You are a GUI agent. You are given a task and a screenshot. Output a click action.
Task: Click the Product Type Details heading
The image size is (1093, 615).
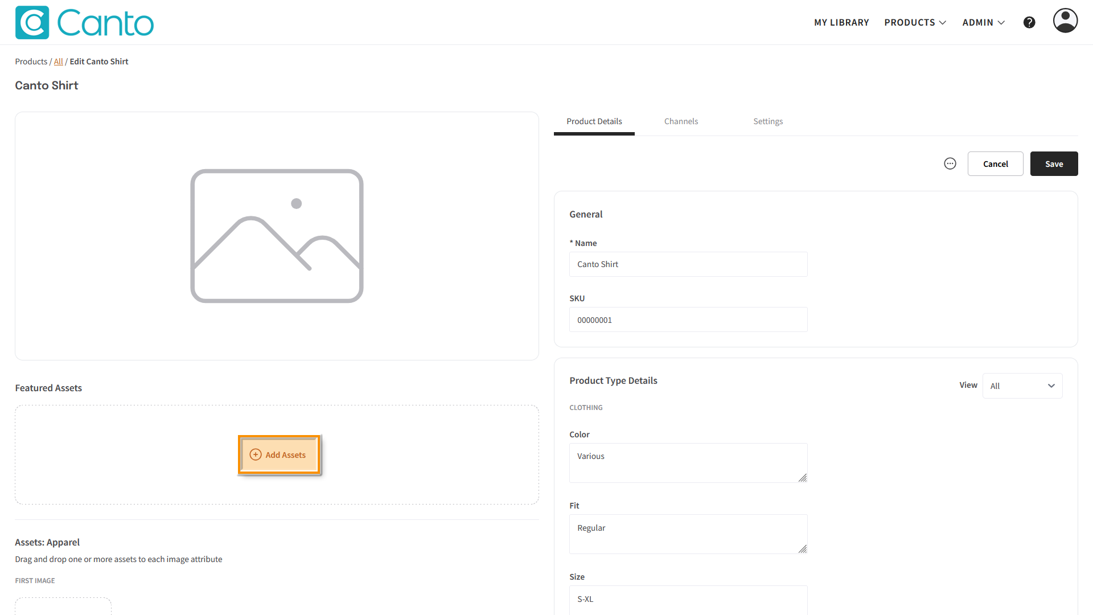613,380
